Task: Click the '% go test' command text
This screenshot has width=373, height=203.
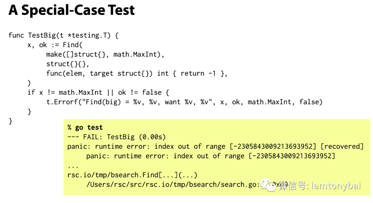Action: (85, 127)
